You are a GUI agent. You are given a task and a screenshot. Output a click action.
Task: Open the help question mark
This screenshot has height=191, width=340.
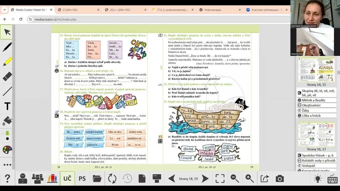click(7, 179)
